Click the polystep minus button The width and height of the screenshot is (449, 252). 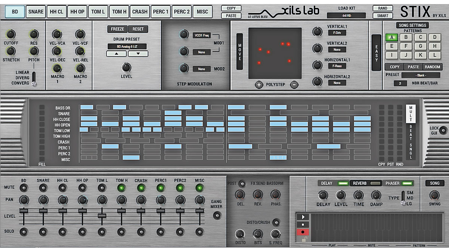294,85
